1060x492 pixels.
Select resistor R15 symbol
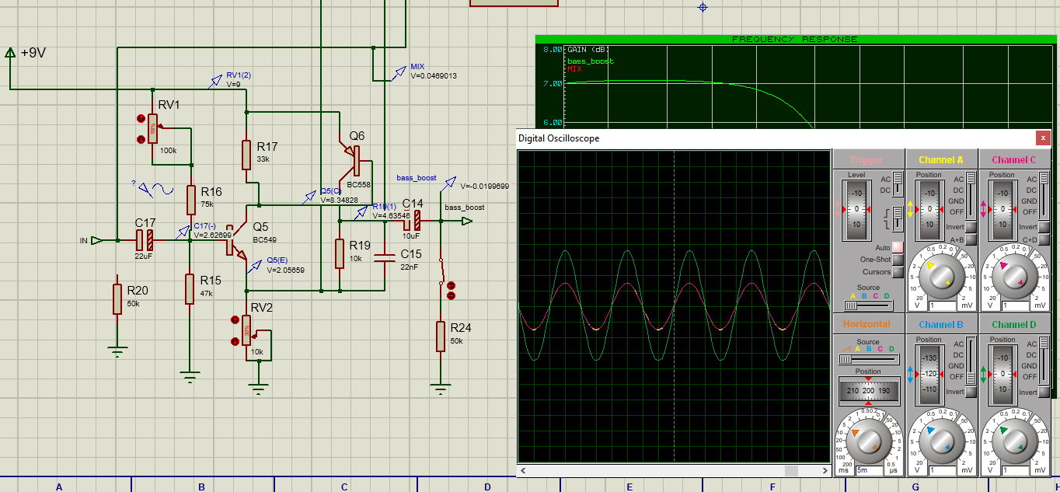click(x=190, y=288)
